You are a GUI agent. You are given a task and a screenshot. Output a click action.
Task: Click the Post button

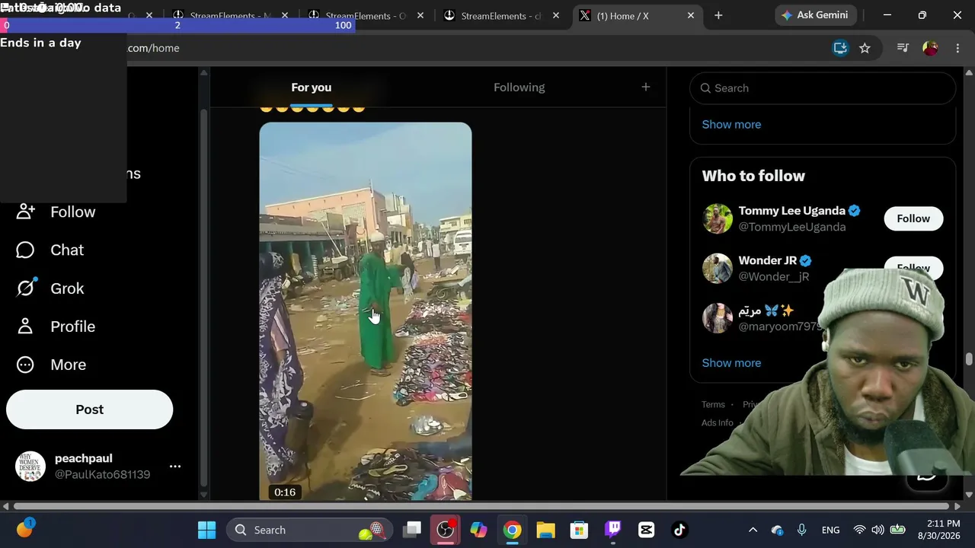(89, 409)
